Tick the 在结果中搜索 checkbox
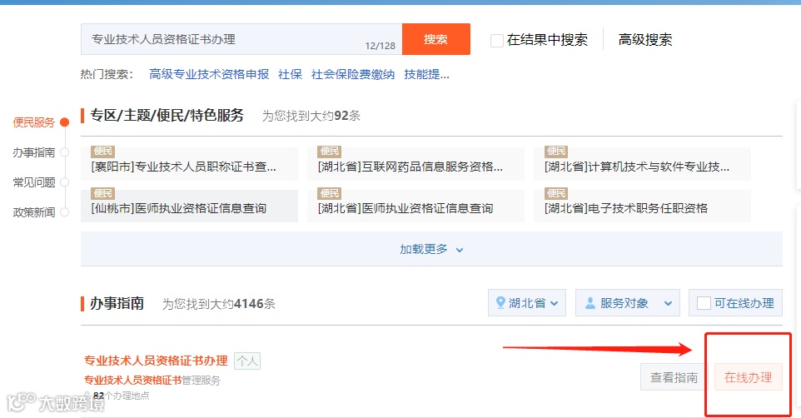 tap(496, 40)
